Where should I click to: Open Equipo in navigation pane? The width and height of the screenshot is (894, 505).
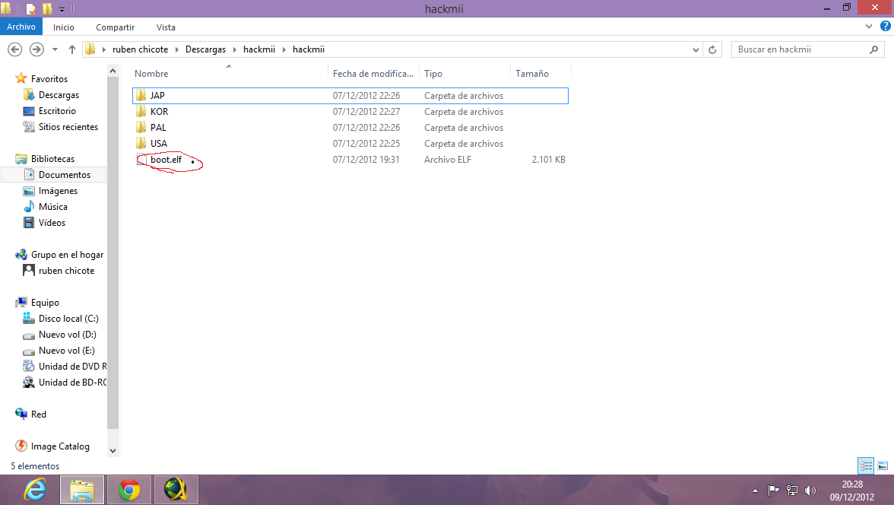click(45, 303)
